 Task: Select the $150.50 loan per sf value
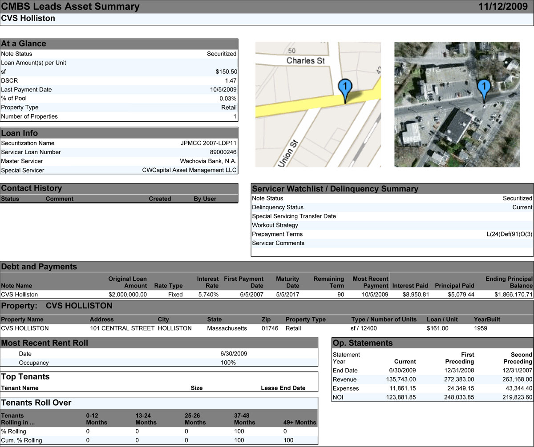(226, 72)
